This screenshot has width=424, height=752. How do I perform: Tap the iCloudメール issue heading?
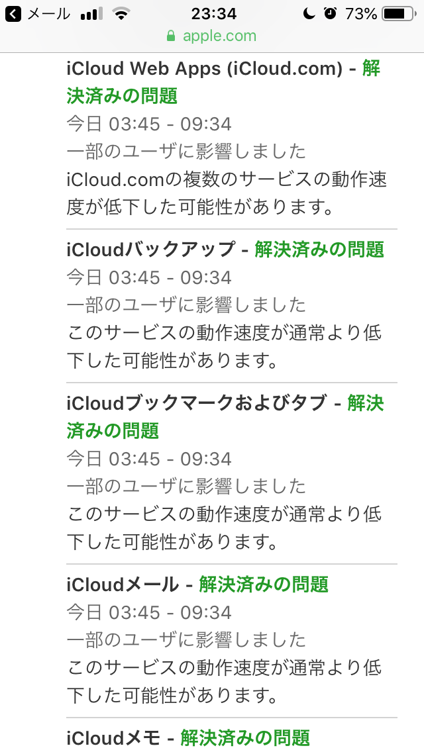point(123,585)
